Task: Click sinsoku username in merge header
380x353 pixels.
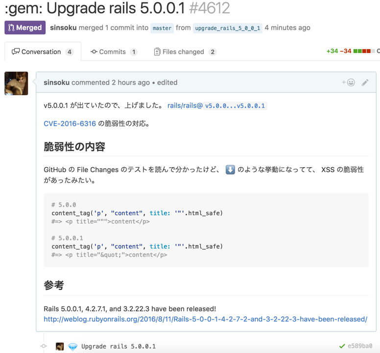Action: tap(63, 27)
